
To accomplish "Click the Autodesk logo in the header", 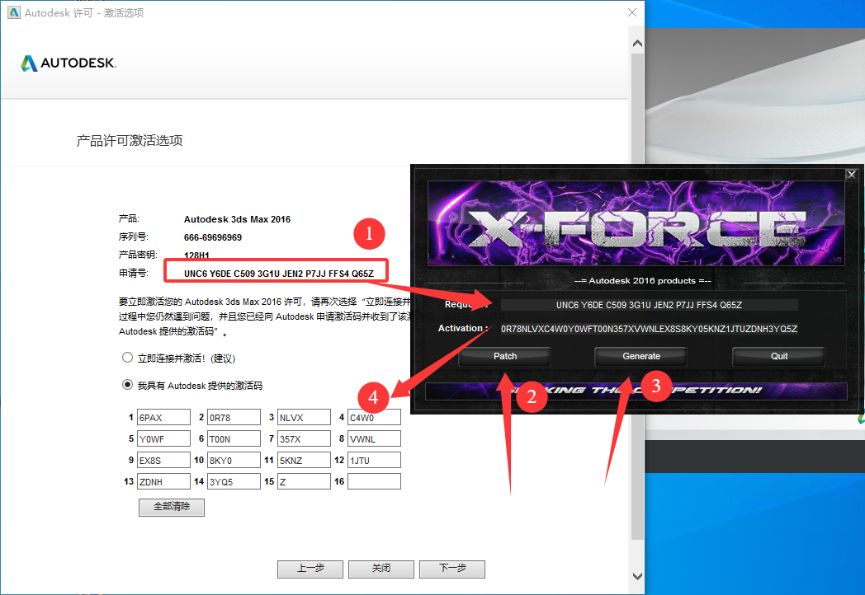I will click(68, 63).
